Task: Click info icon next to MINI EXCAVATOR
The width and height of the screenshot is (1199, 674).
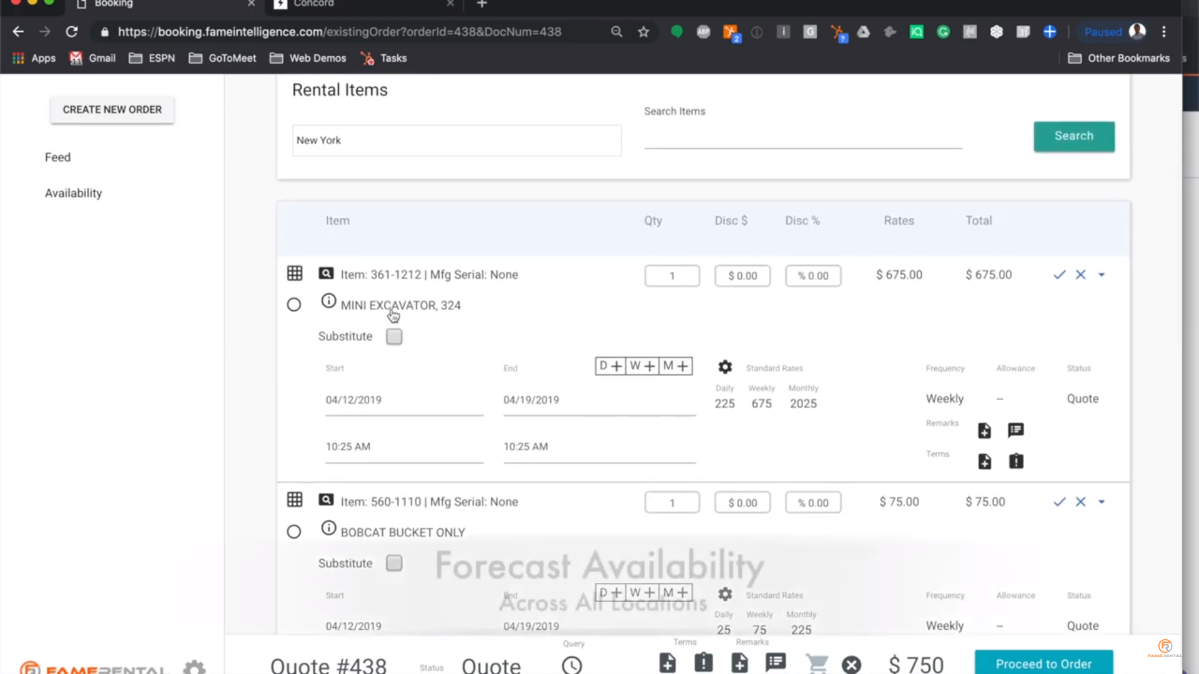Action: tap(328, 301)
